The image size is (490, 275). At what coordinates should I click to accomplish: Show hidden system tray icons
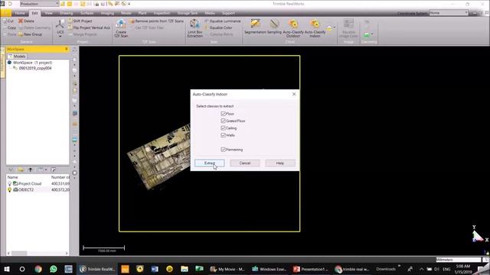(x=421, y=269)
